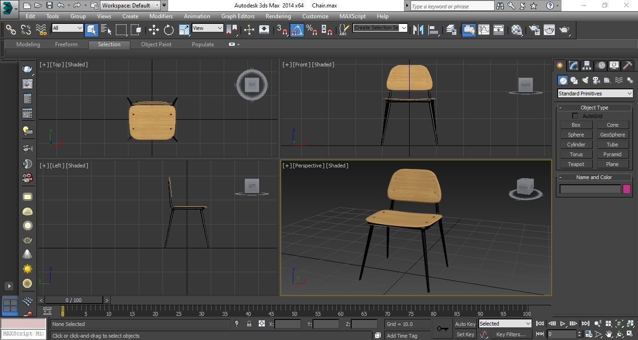Switch to the Object Paint ribbon tab

coord(156,44)
